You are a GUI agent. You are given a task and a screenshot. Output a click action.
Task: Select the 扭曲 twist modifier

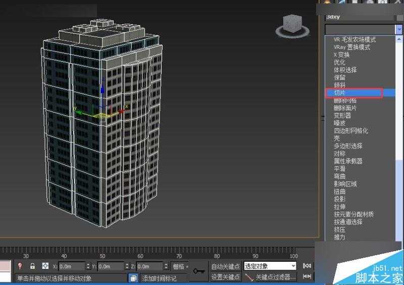(339, 192)
